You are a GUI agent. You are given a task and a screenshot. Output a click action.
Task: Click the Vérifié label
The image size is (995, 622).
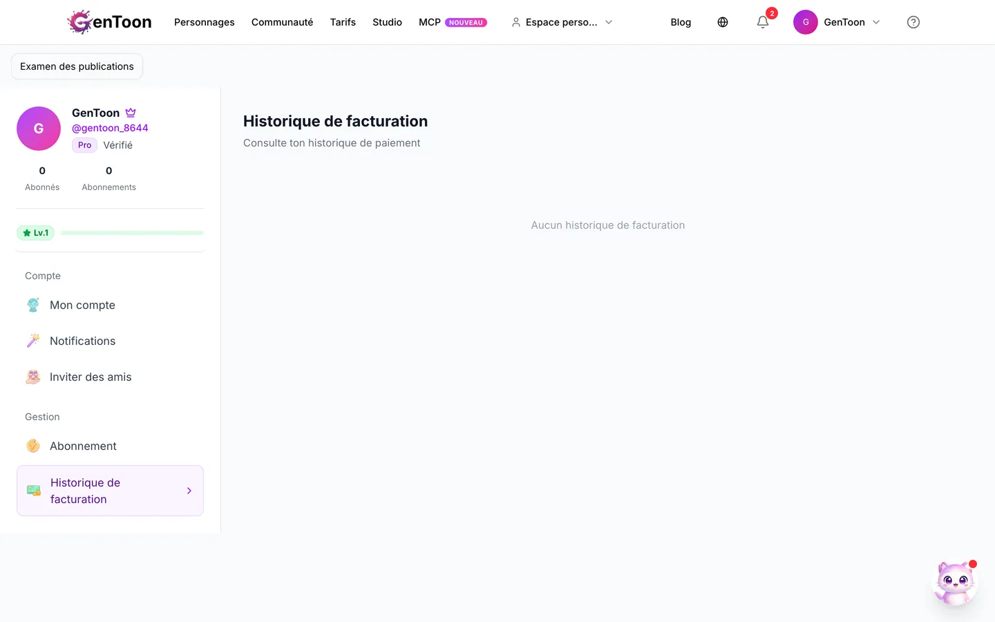pyautogui.click(x=118, y=145)
